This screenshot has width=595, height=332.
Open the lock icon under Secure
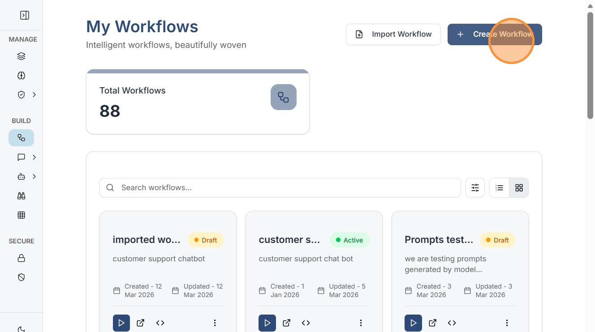[21, 258]
